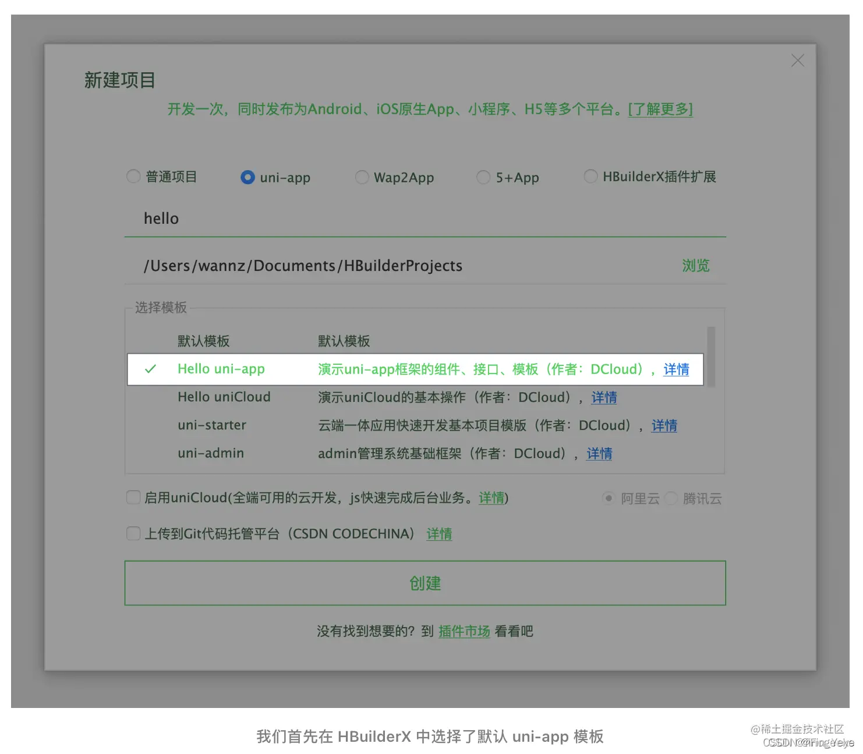Select the 腾讯云 radio button
Image resolution: width=863 pixels, height=754 pixels.
click(671, 498)
